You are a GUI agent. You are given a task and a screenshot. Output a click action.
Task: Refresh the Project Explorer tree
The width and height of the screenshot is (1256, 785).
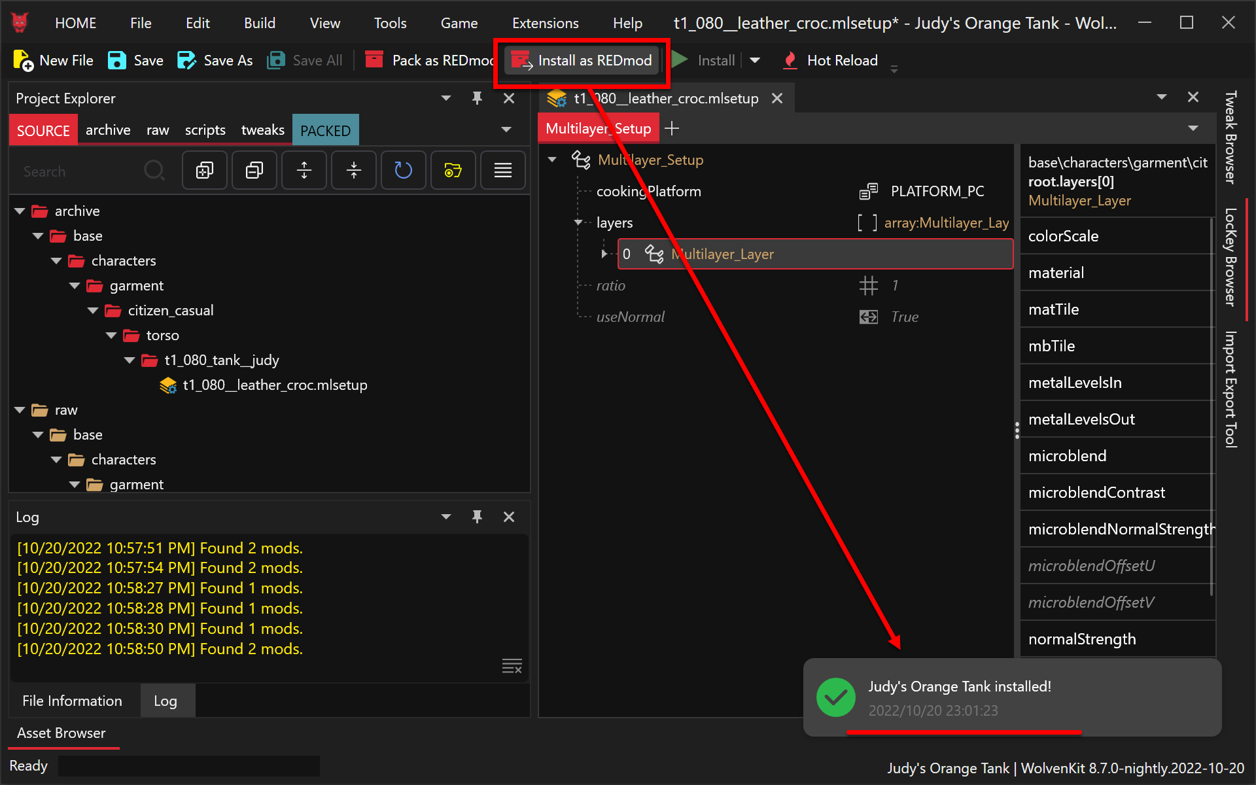click(404, 171)
